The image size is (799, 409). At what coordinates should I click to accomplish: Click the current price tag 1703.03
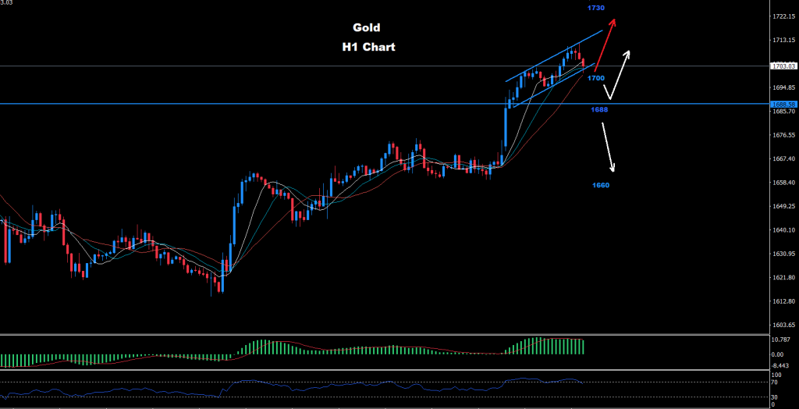coord(784,66)
